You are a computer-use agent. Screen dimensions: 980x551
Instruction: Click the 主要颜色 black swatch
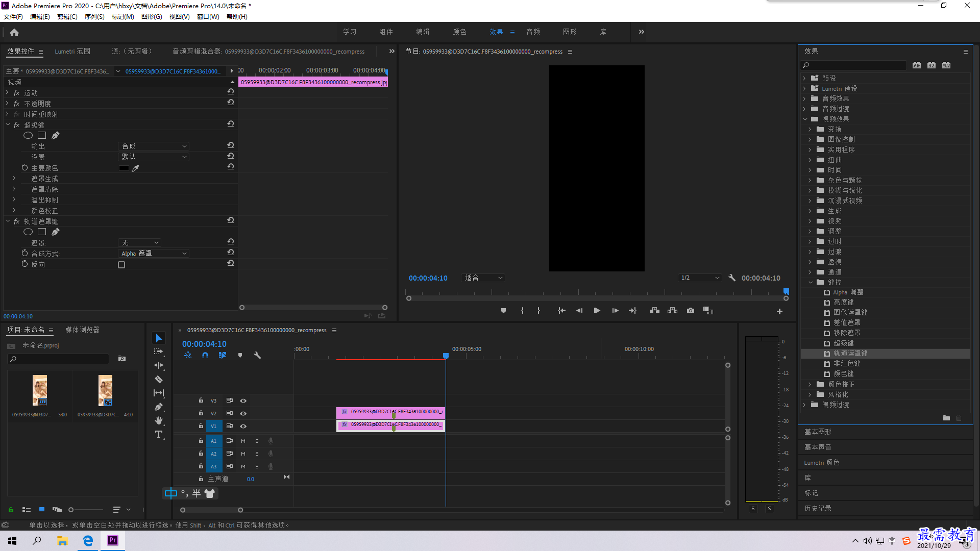(x=124, y=168)
